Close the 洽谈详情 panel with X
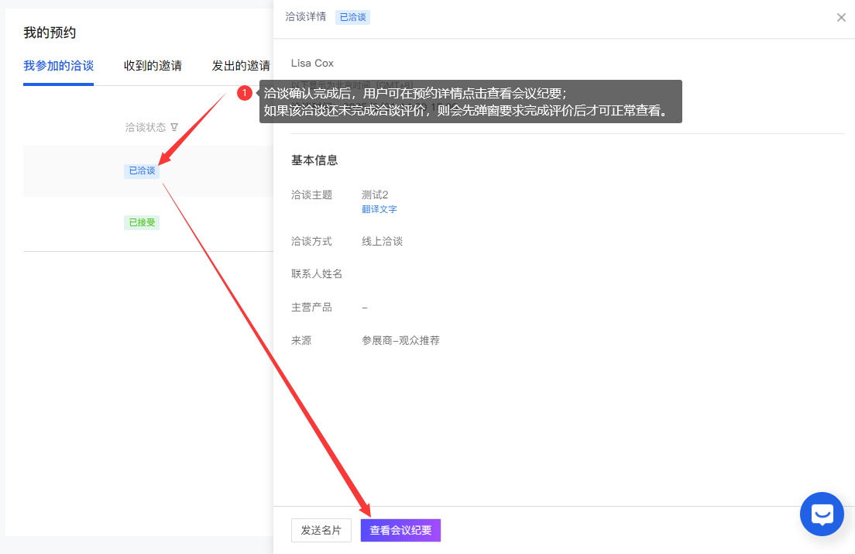This screenshot has width=855, height=554. [x=841, y=17]
